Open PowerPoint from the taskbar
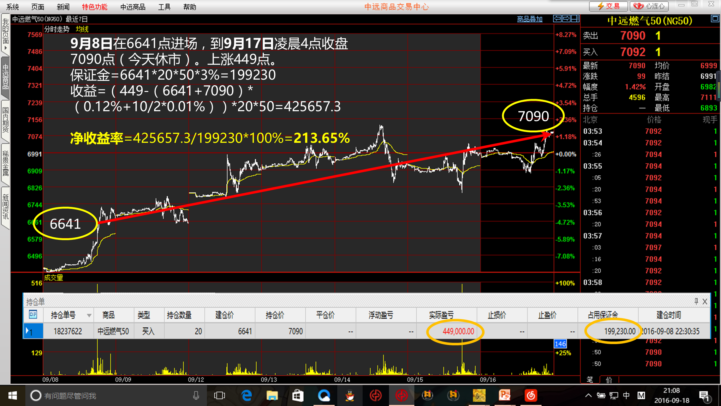Screen dimensions: 721x406 pyautogui.click(x=504, y=396)
